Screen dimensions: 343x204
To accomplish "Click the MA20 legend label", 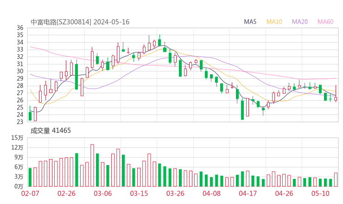I will point(300,22).
